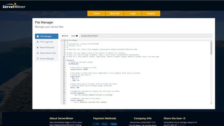Collapse the fold arrow at line 19
This screenshot has height=126, width=224.
[66, 73]
